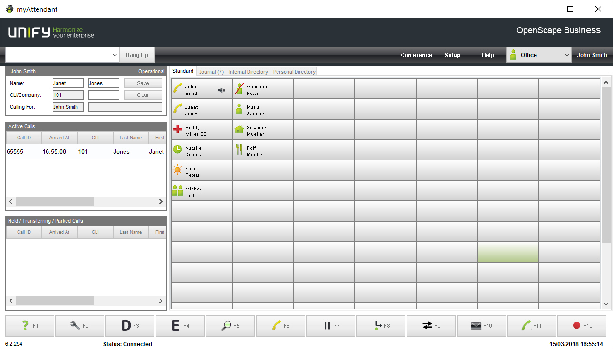Image resolution: width=613 pixels, height=349 pixels.
Task: Click the E button labeled F4
Action: 181,326
